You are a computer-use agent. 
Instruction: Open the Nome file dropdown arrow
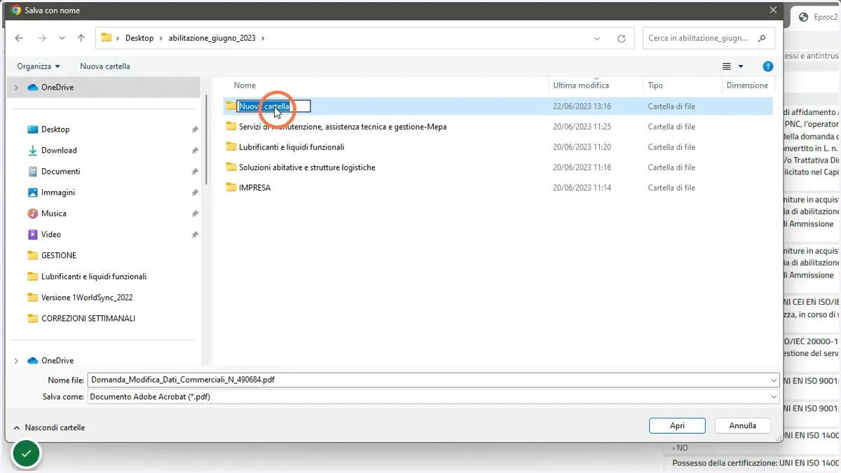[x=774, y=380]
